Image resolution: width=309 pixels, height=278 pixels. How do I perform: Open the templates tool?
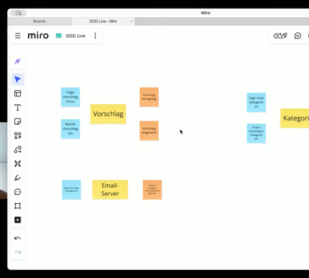coord(18,93)
